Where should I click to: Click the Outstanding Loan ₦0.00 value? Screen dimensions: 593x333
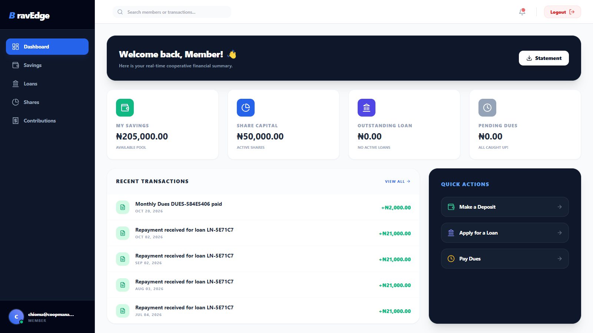370,137
